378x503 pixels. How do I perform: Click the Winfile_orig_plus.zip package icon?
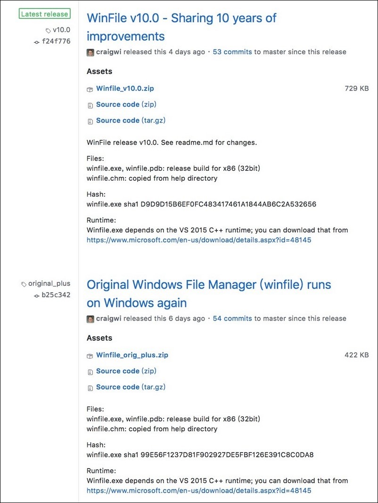pyautogui.click(x=90, y=356)
